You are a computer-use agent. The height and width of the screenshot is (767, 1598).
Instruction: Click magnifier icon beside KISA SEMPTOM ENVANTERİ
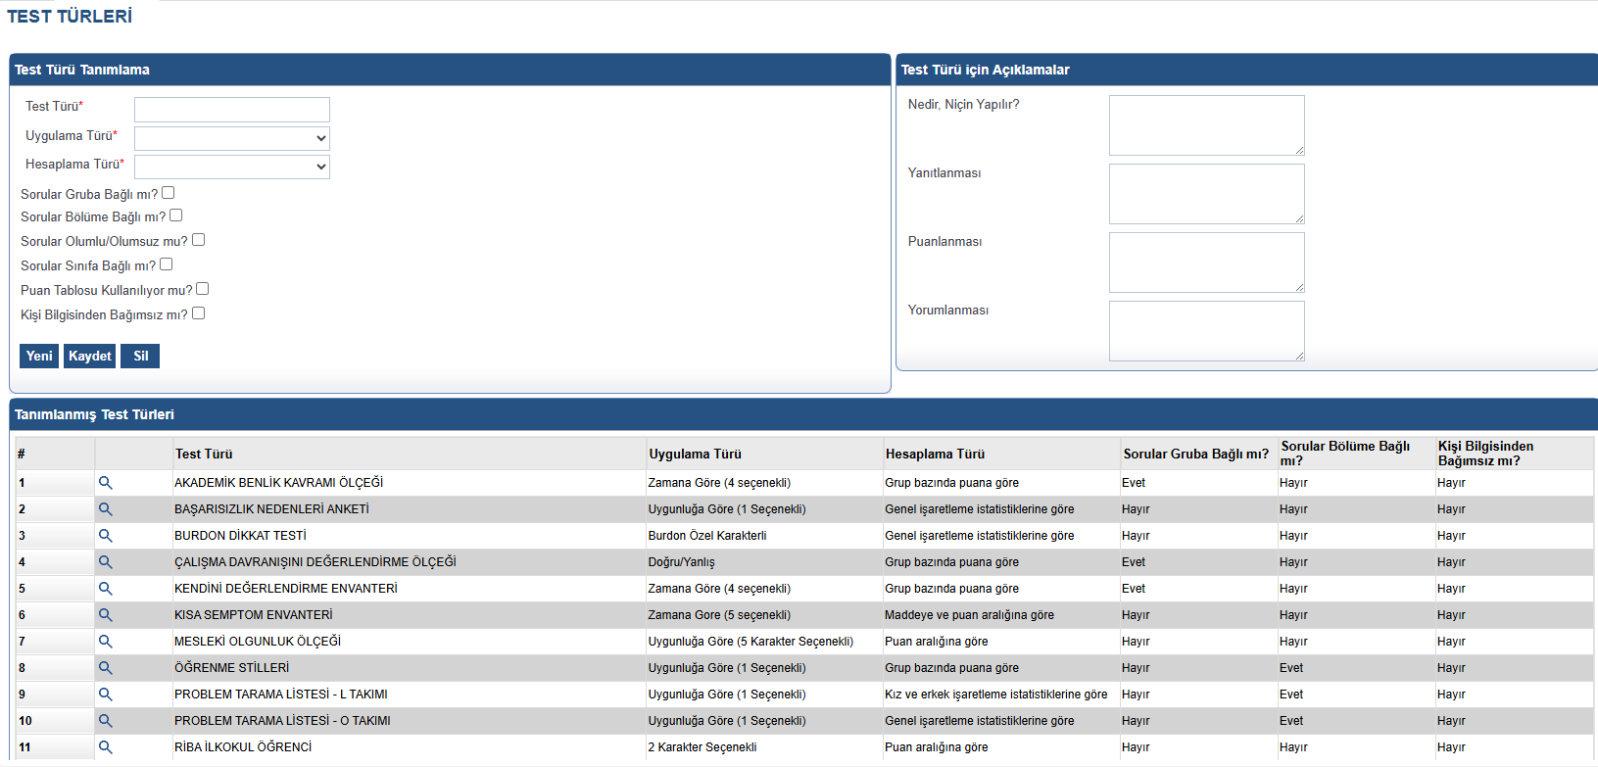[x=105, y=615]
